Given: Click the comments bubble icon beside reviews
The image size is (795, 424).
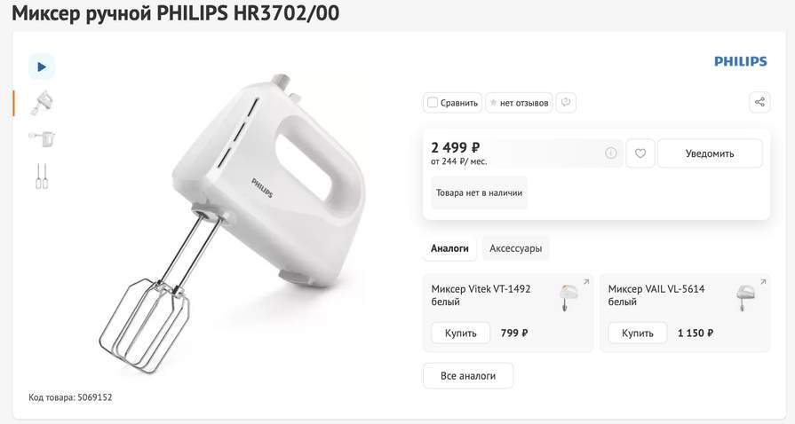Looking at the screenshot, I should [x=566, y=102].
